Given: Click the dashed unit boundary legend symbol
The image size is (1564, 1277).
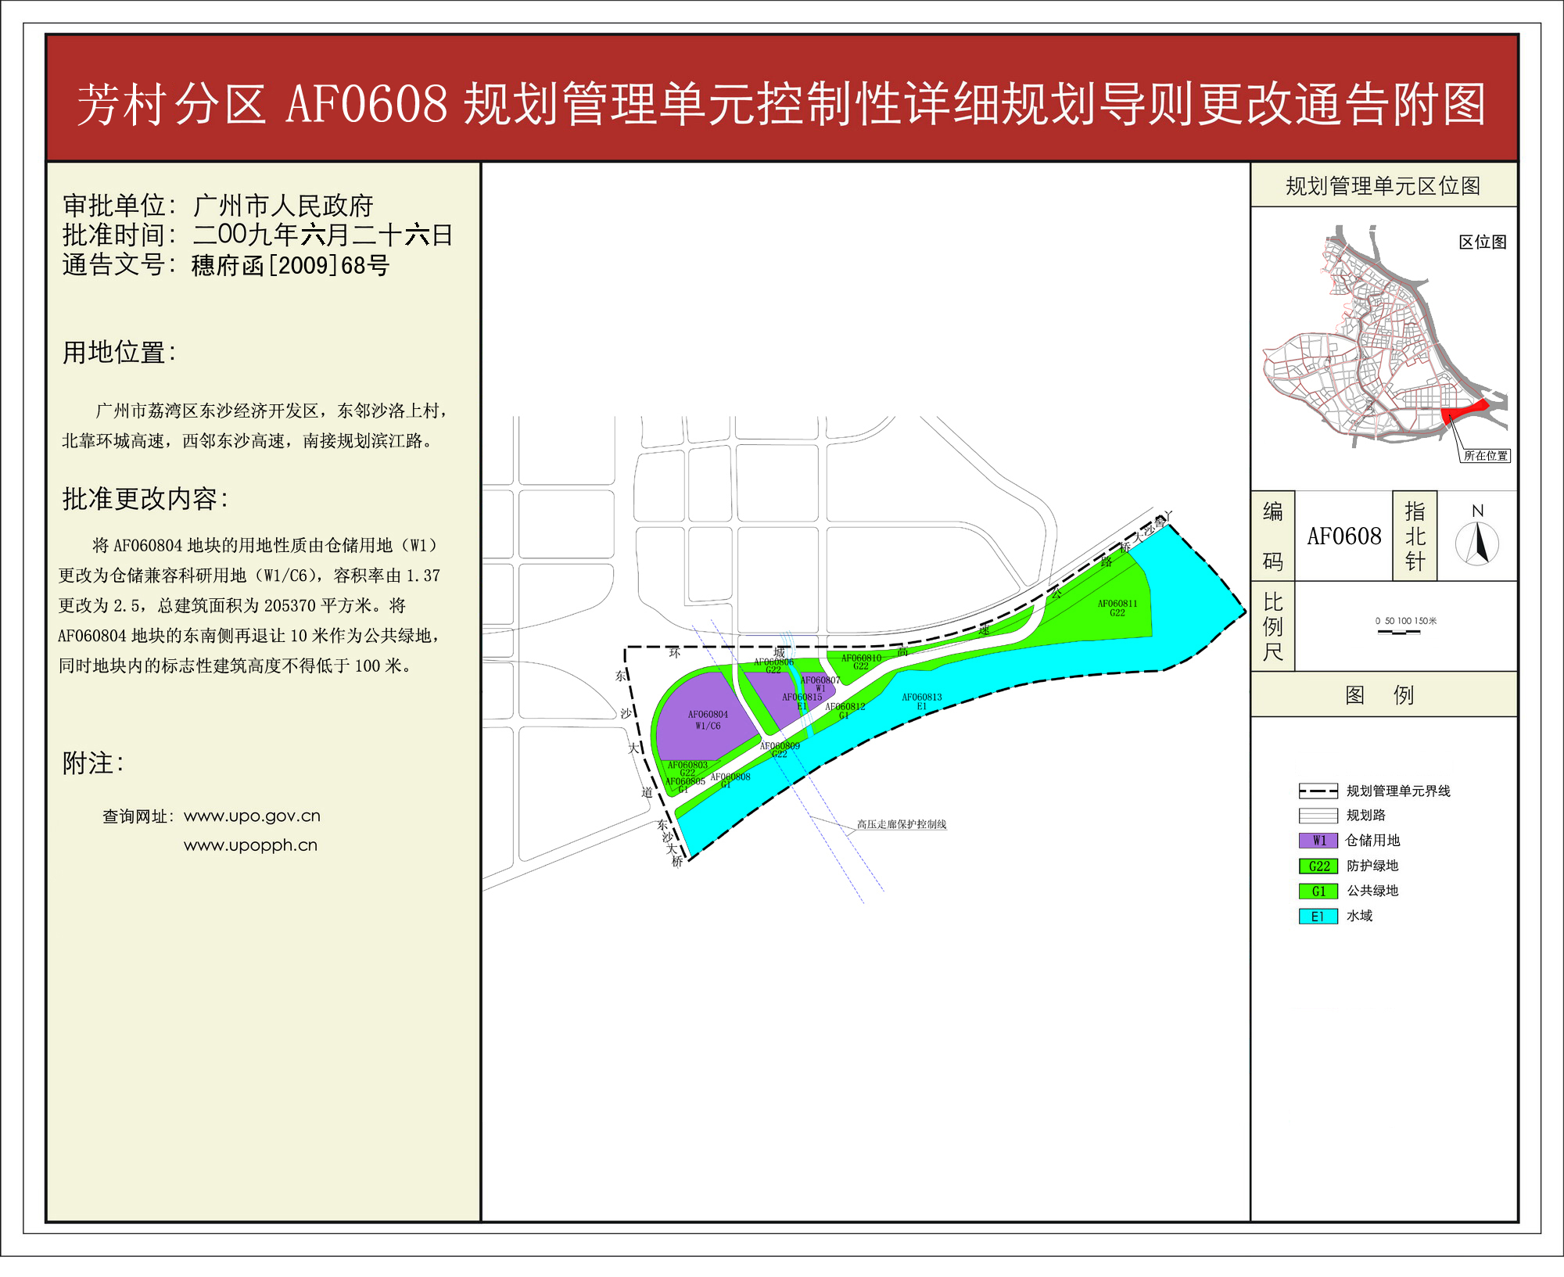Looking at the screenshot, I should click(x=1318, y=791).
